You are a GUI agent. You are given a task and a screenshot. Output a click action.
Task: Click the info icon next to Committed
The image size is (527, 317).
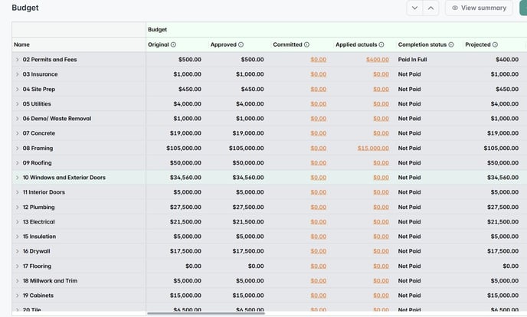click(306, 44)
